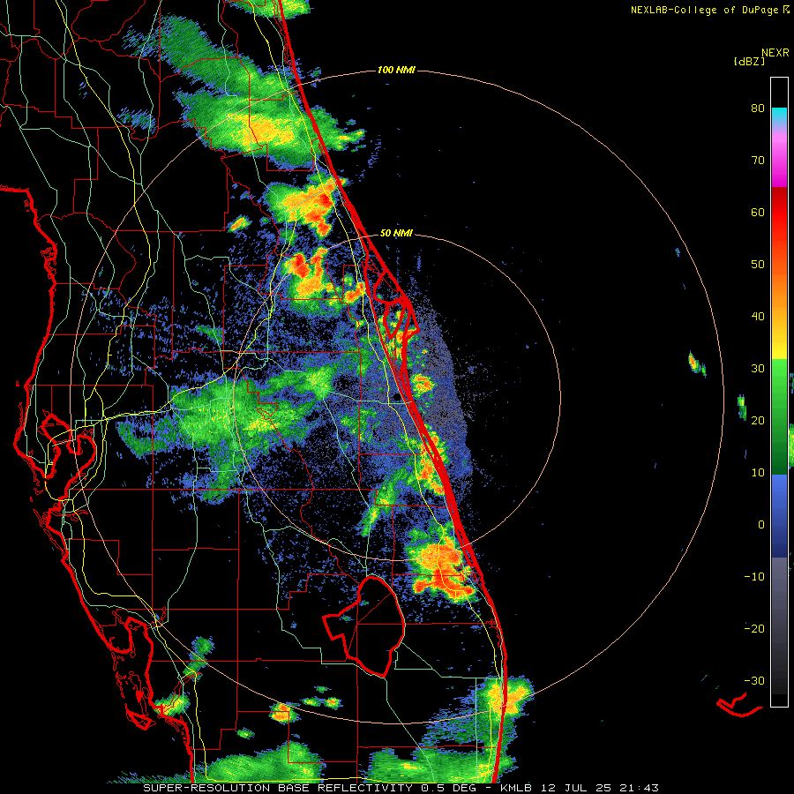Click the 70 value on the dBZ scale
Image resolution: width=794 pixels, height=794 pixels.
coord(758,160)
